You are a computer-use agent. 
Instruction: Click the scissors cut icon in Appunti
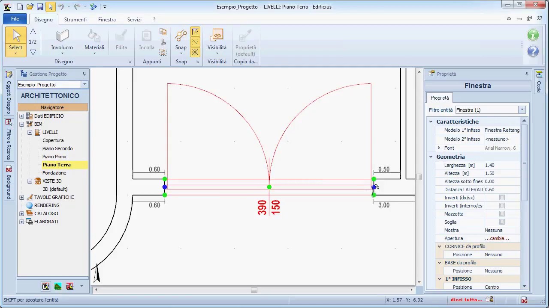163,42
